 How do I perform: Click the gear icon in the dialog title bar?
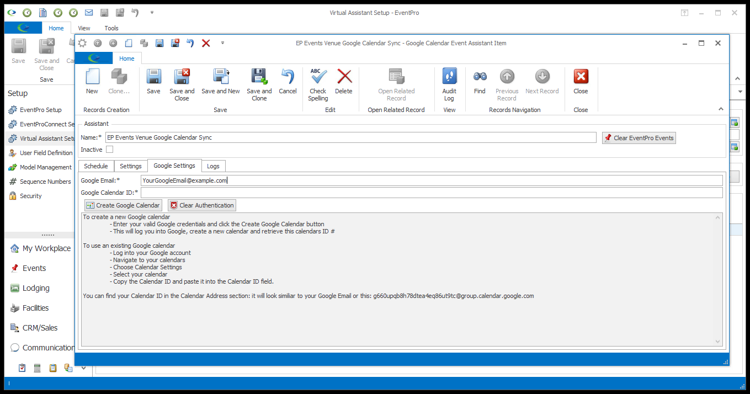click(x=82, y=43)
